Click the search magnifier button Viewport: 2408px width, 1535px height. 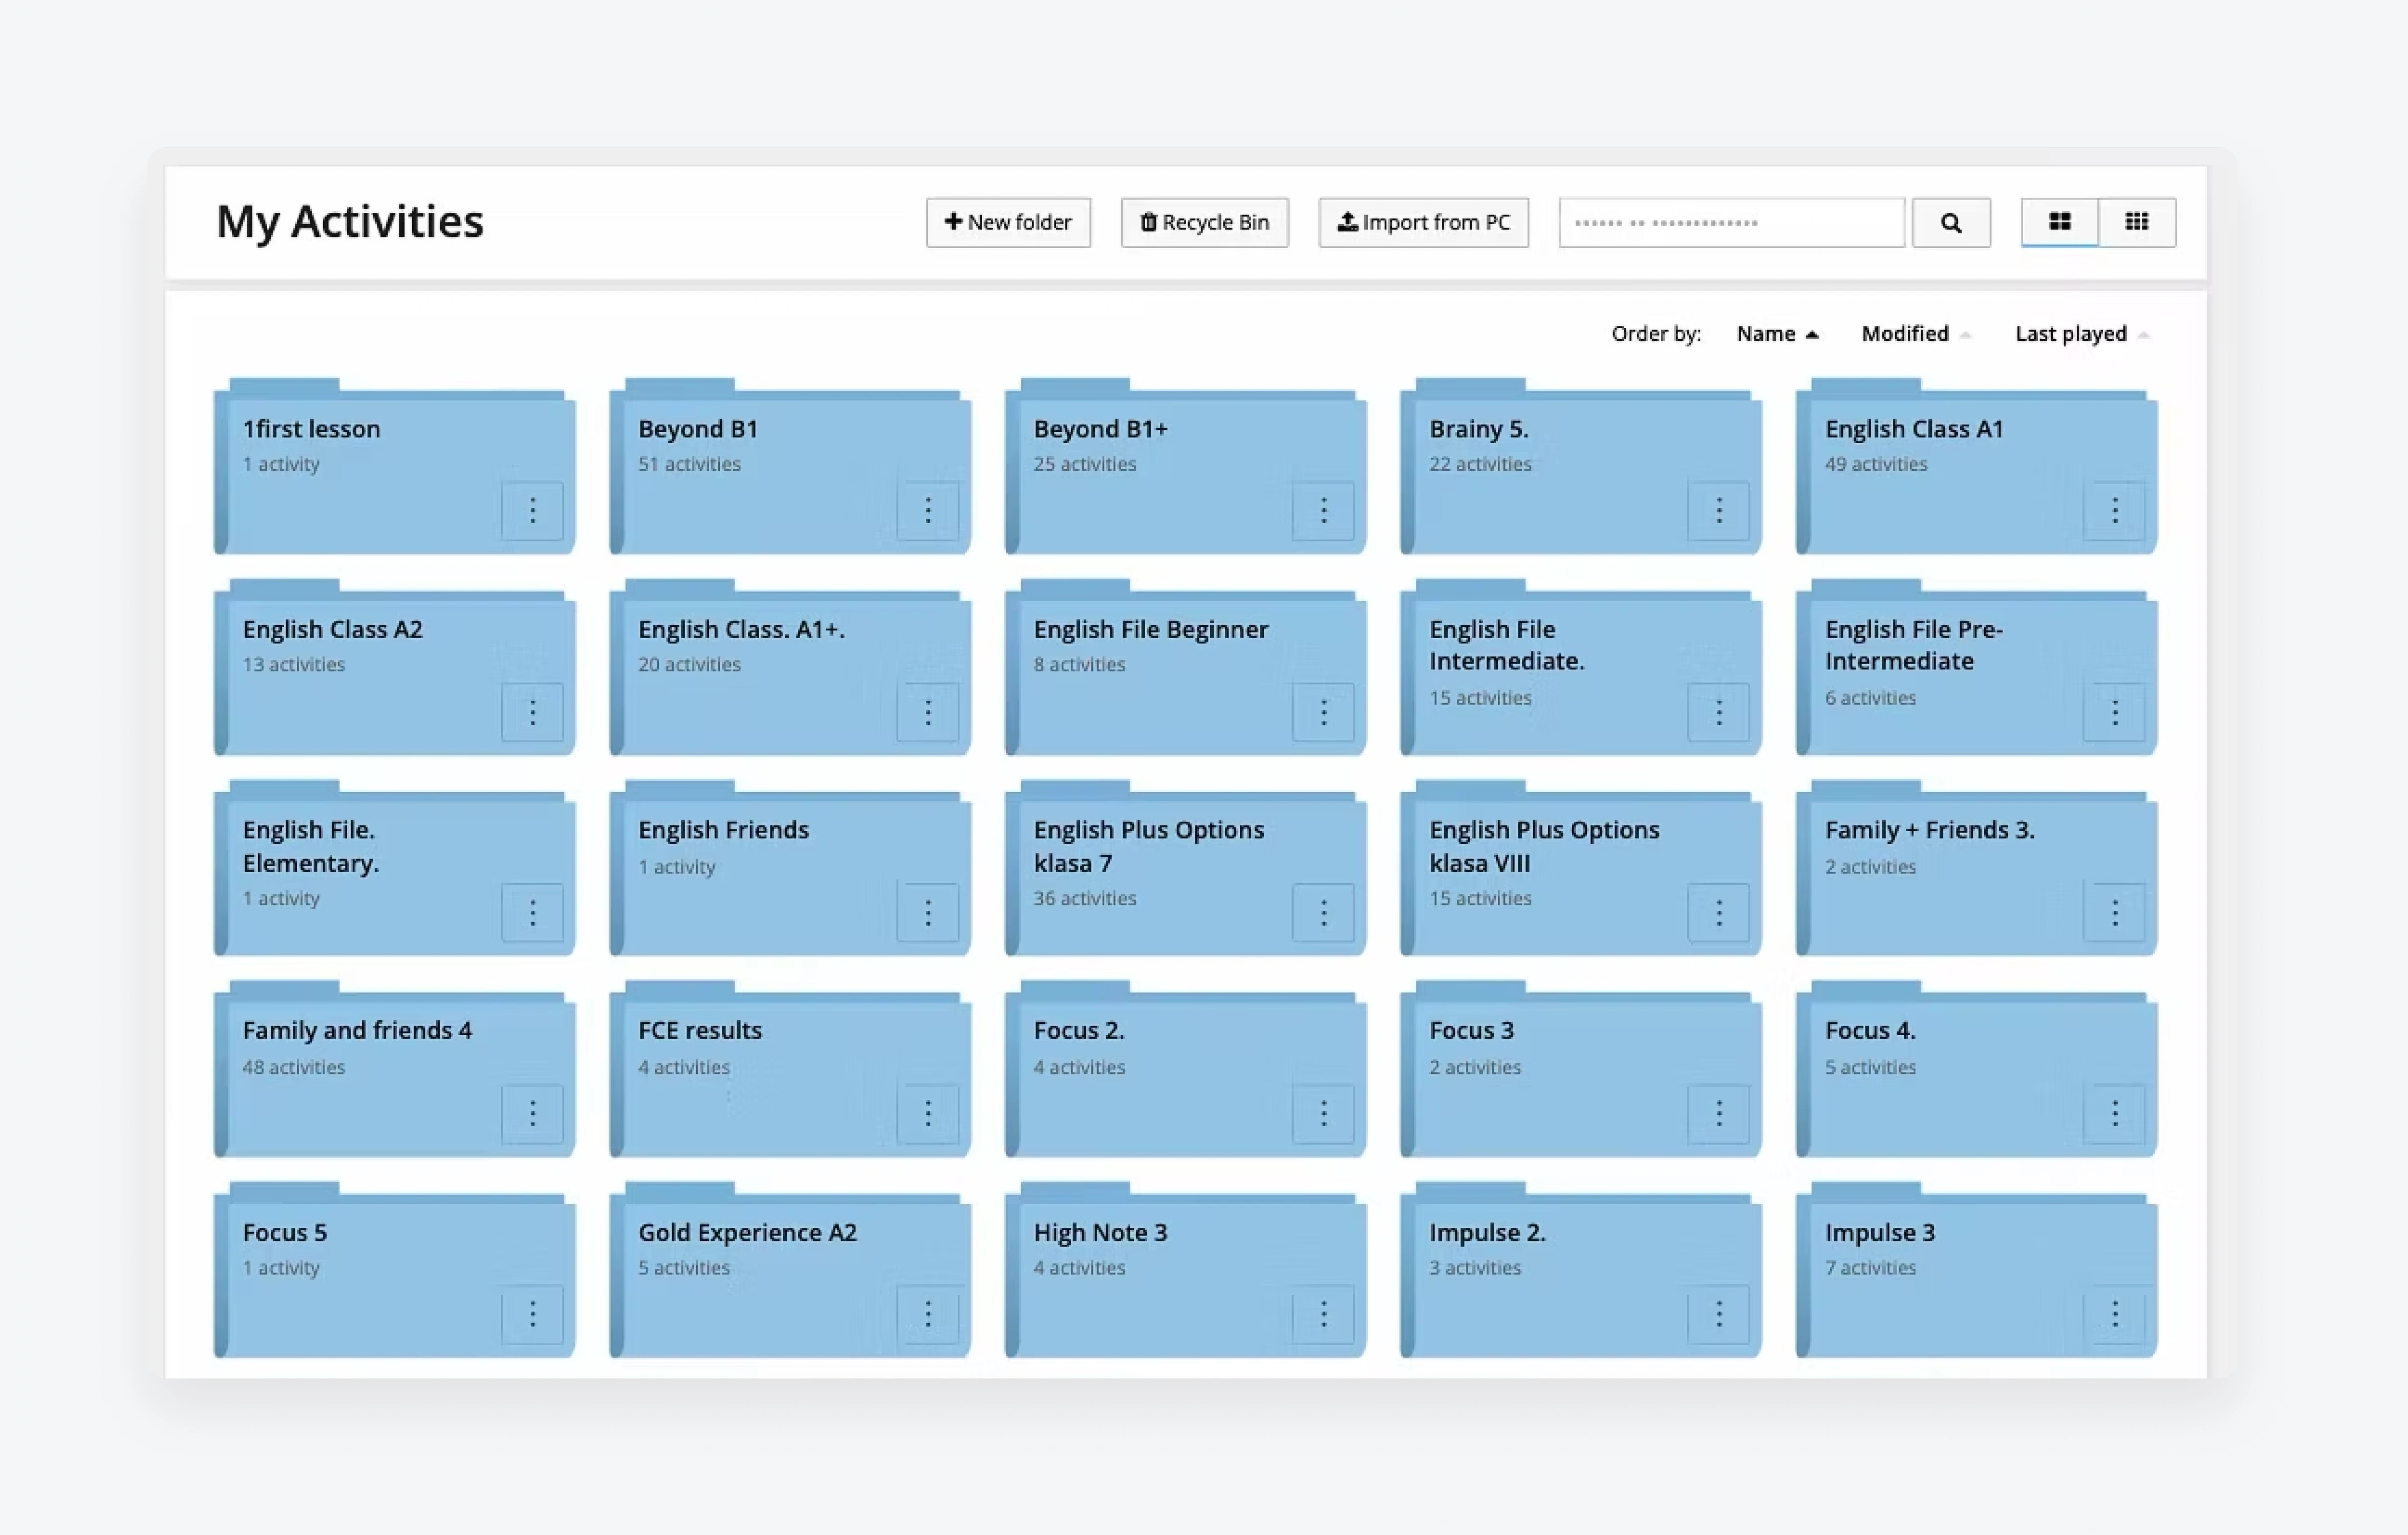pos(1950,222)
